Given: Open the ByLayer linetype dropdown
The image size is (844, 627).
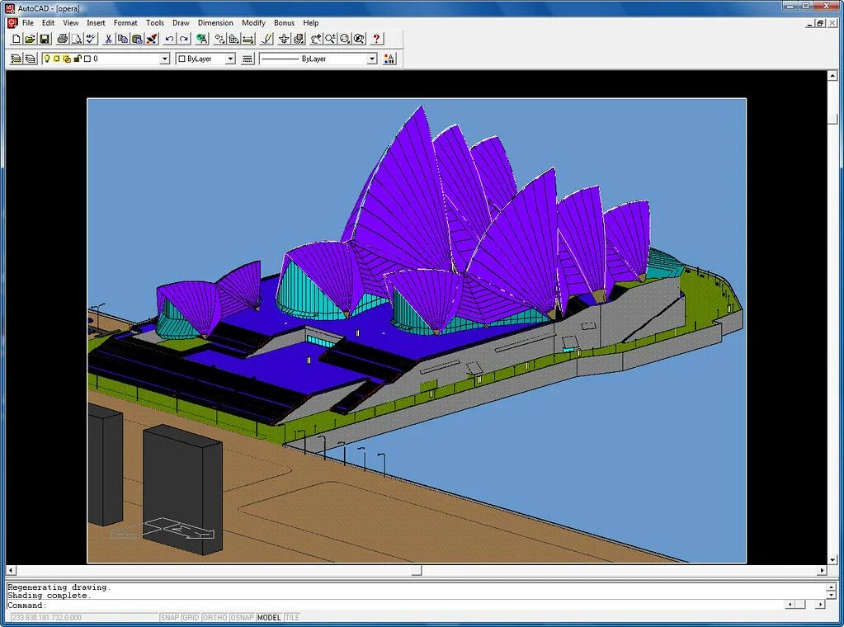Looking at the screenshot, I should point(371,58).
